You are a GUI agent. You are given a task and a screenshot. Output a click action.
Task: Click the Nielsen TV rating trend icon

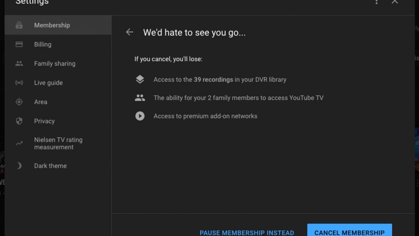click(x=19, y=143)
